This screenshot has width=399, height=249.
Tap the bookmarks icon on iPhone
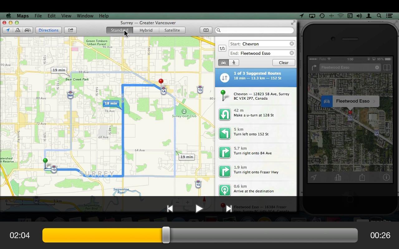coord(387,68)
